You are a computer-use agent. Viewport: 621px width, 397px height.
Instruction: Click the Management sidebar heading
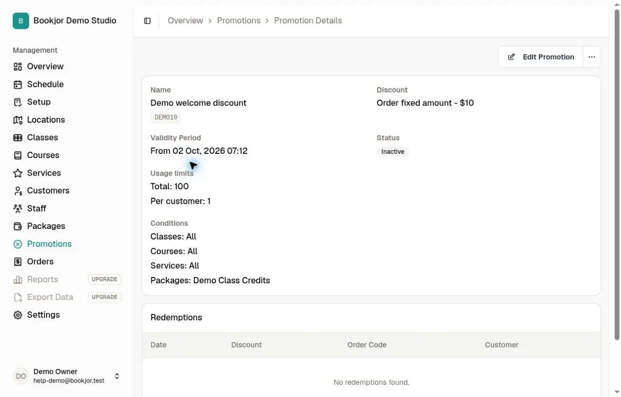tap(35, 50)
